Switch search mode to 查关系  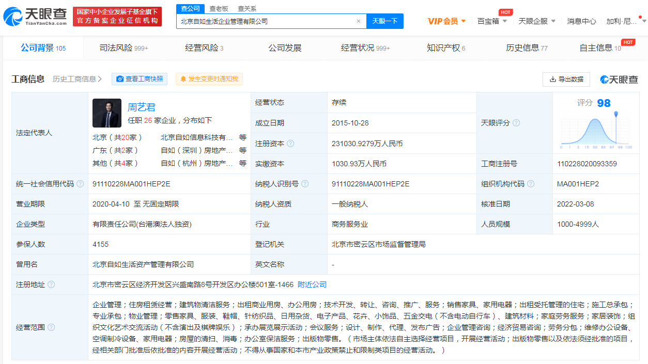tap(247, 8)
